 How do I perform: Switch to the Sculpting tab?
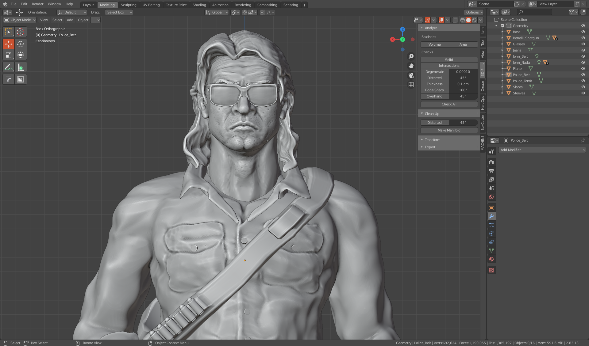point(129,5)
